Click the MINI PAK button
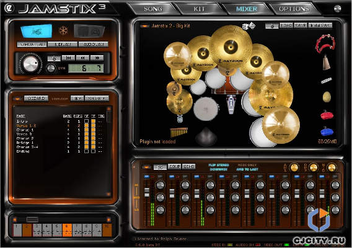The image size is (352, 248). (320, 25)
